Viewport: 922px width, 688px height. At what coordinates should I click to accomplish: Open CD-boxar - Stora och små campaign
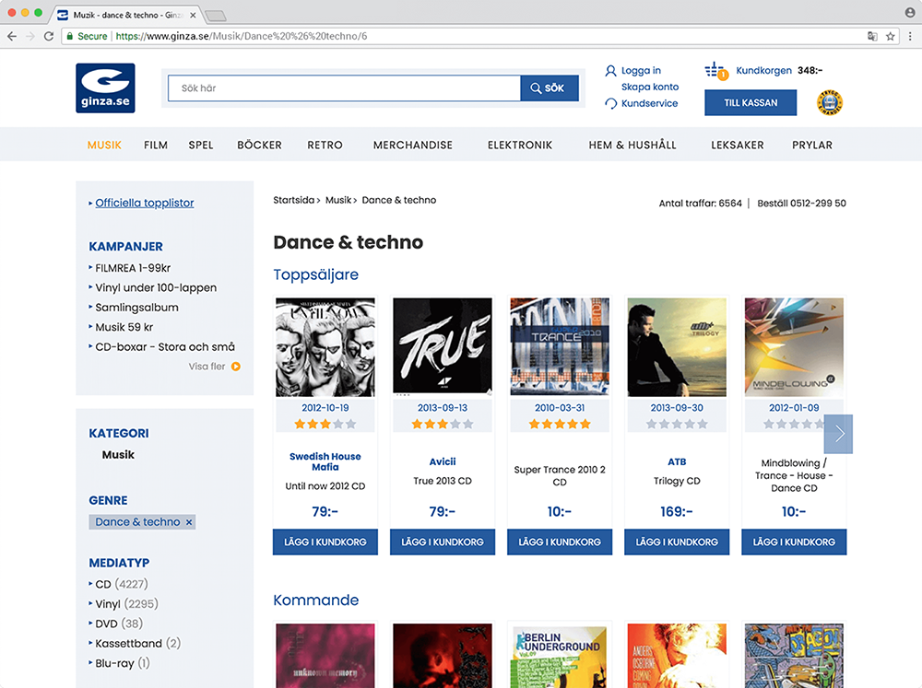[x=165, y=346]
